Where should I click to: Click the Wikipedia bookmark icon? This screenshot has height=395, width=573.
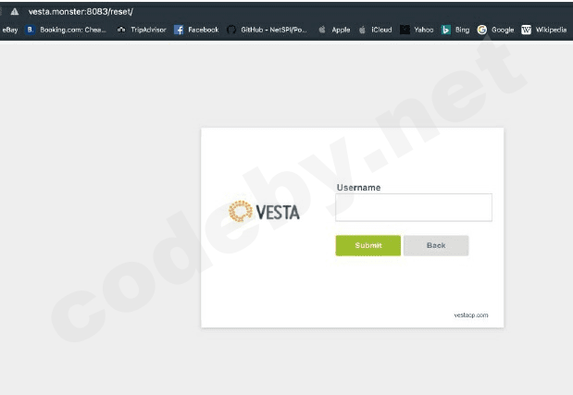[x=526, y=30]
